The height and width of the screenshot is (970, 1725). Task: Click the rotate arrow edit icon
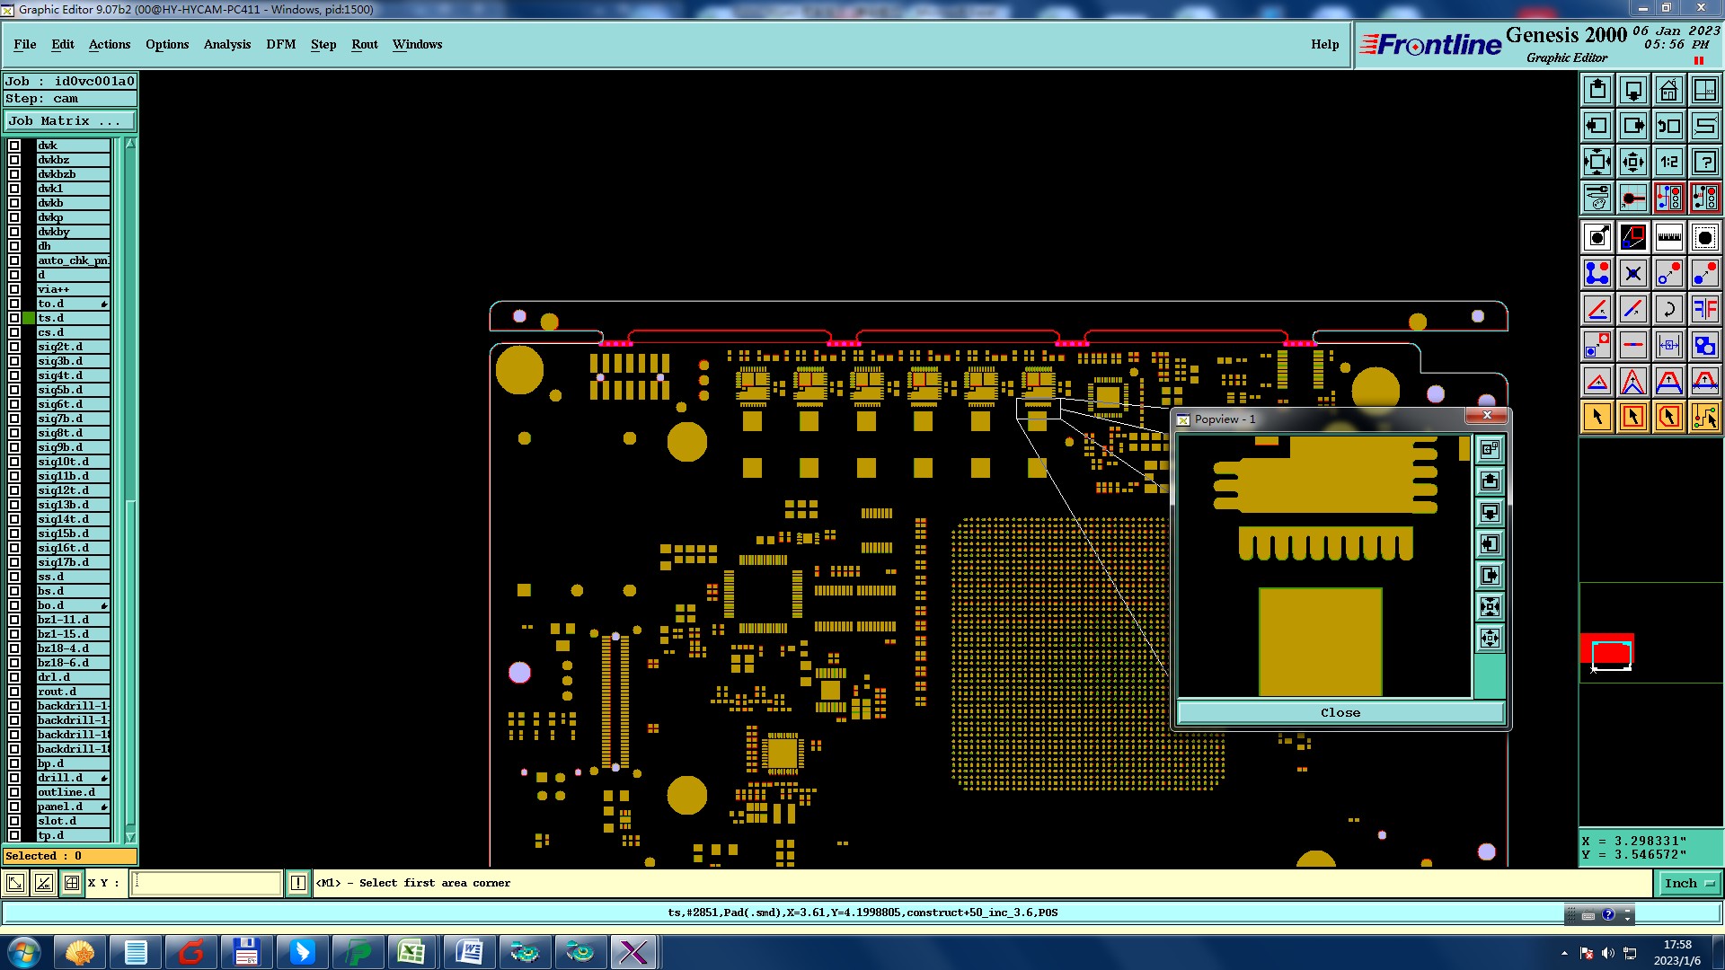[x=1668, y=309]
